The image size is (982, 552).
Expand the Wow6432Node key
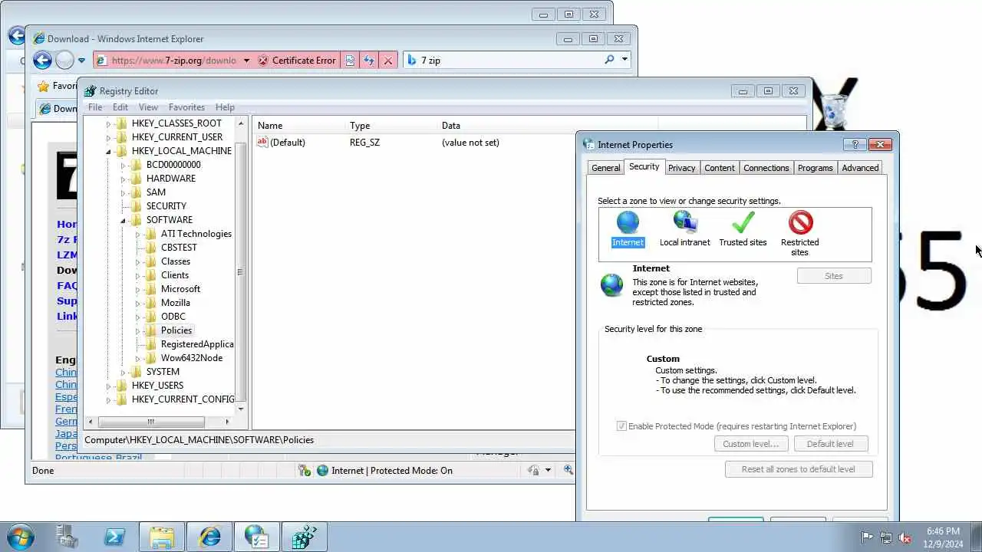137,358
